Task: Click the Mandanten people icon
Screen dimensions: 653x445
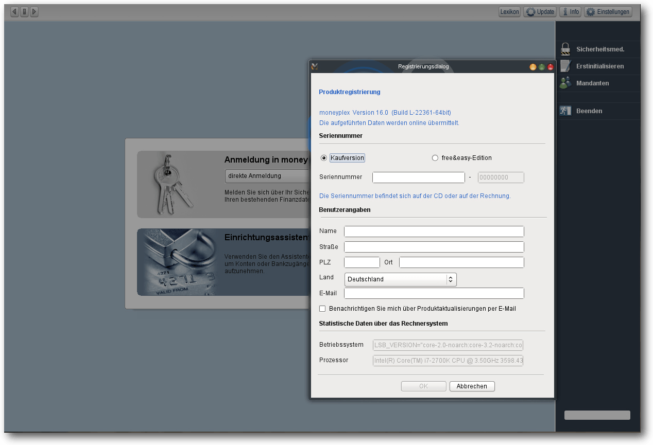Action: click(x=565, y=83)
